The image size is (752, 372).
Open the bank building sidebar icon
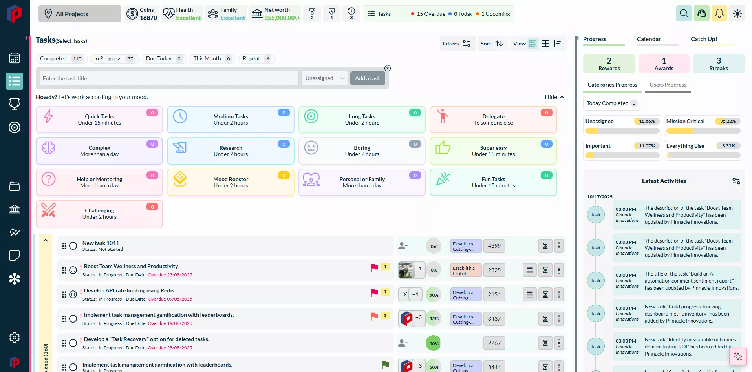point(15,209)
